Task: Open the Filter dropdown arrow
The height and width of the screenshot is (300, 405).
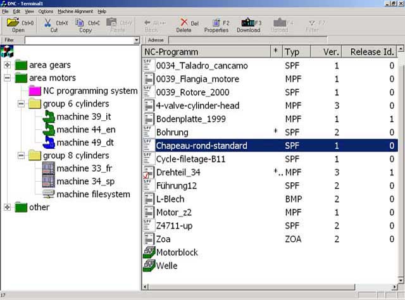Action: coord(137,40)
